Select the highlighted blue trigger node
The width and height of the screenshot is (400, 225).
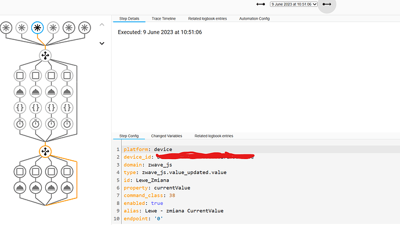point(37,28)
